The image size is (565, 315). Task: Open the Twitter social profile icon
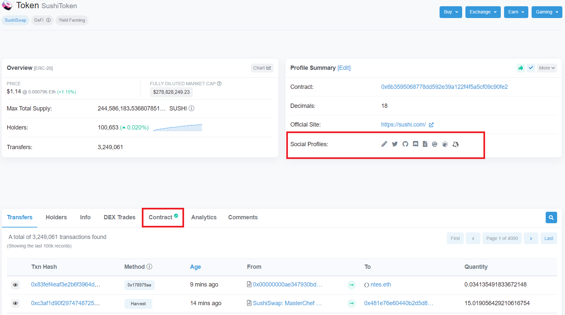pyautogui.click(x=395, y=144)
